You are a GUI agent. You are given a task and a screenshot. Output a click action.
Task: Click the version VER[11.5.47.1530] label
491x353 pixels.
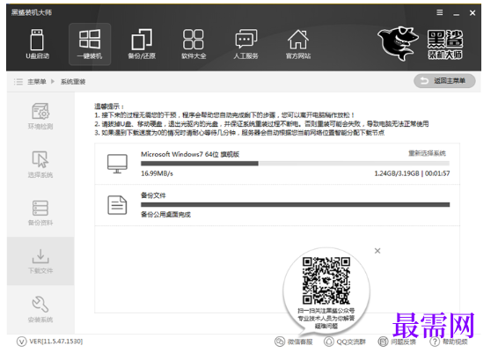56,341
